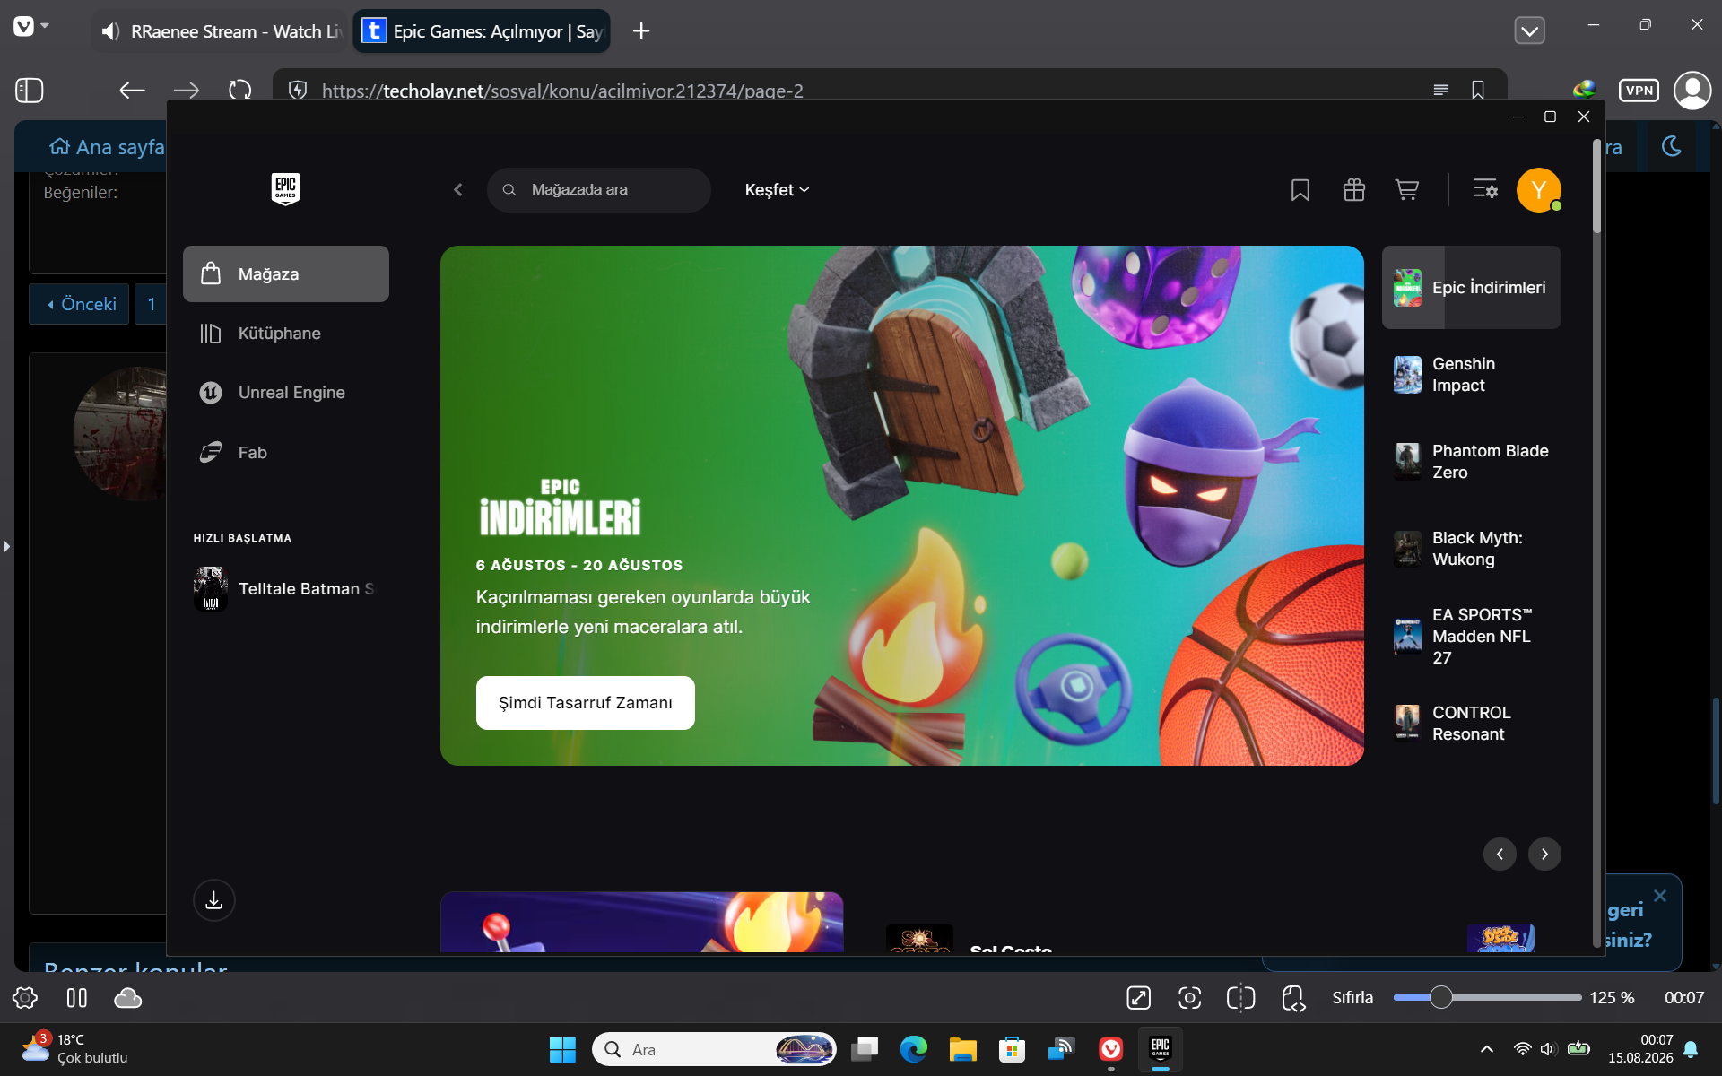Open the downloads icon in launcher sidebar

point(213,900)
